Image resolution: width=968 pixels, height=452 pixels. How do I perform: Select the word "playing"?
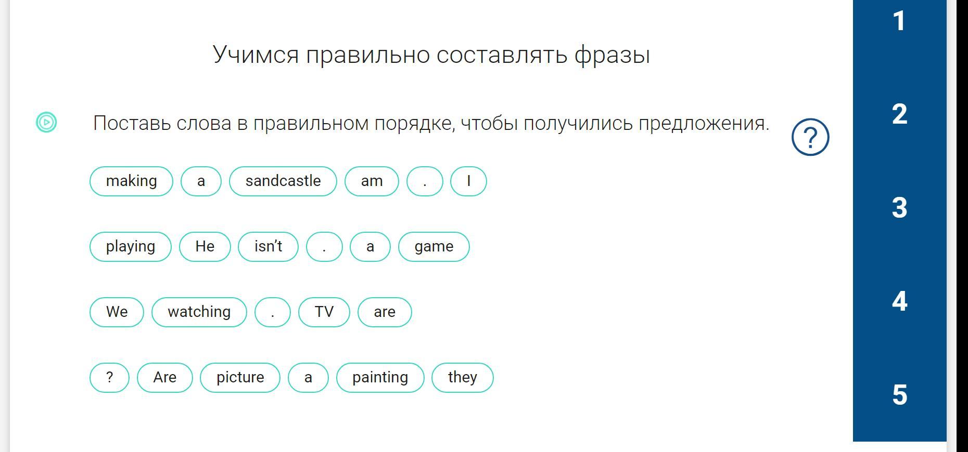[x=131, y=247]
